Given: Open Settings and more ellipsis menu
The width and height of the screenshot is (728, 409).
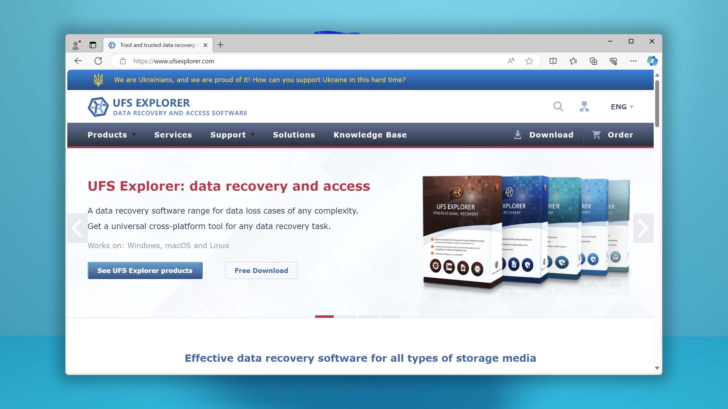Looking at the screenshot, I should pos(633,61).
